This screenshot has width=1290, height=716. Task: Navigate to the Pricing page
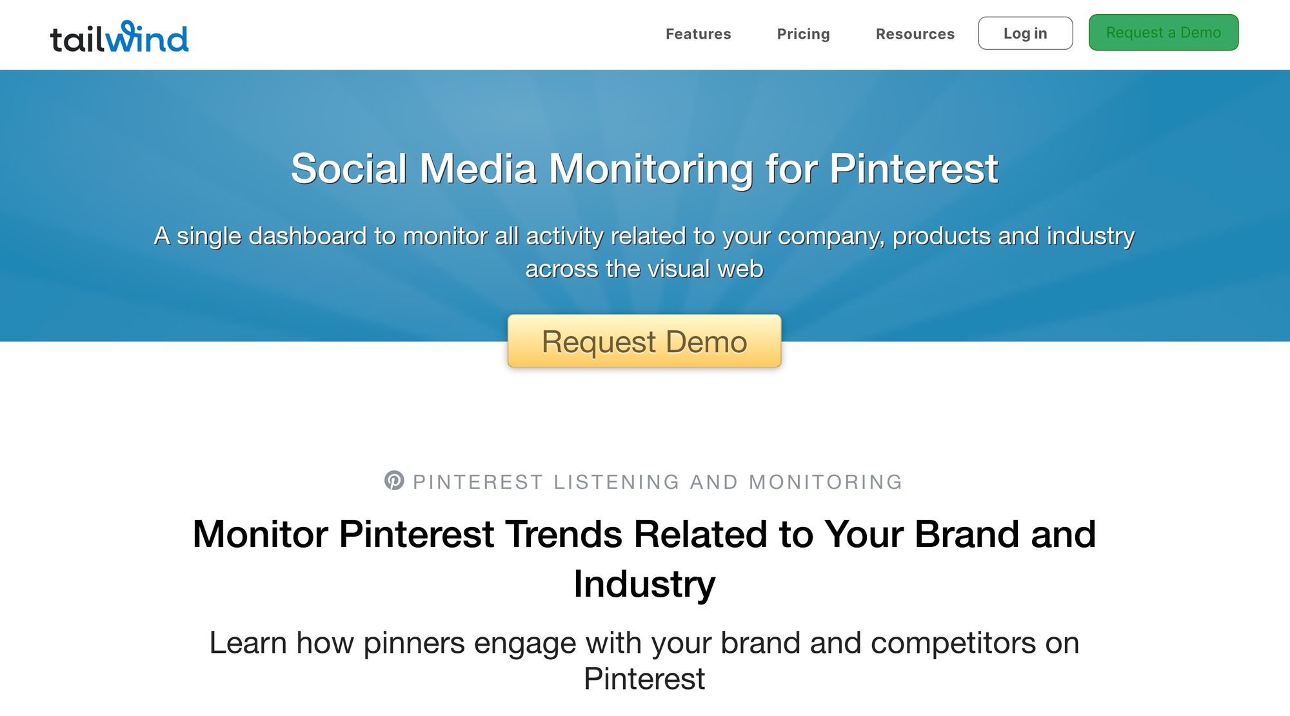pyautogui.click(x=803, y=34)
